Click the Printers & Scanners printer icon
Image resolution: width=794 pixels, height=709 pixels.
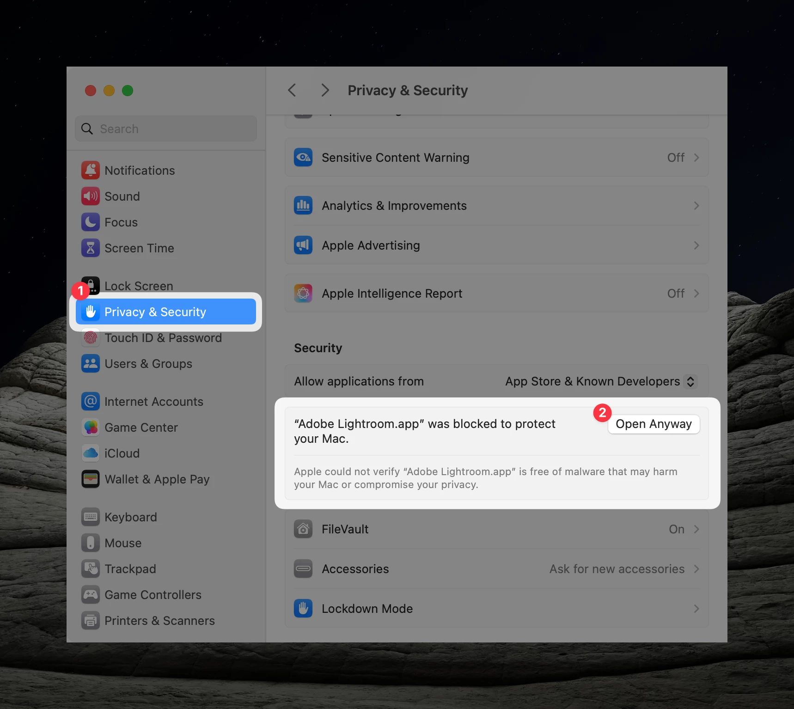tap(91, 621)
